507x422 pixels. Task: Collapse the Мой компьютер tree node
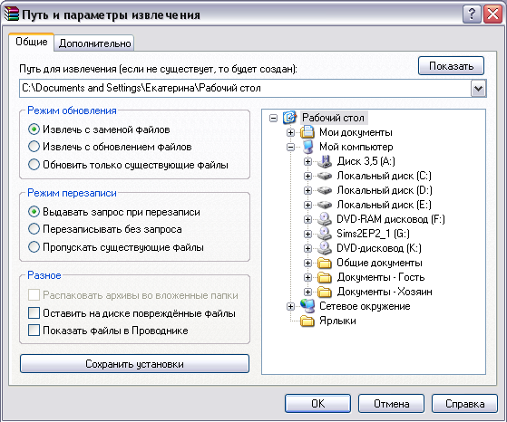point(290,148)
